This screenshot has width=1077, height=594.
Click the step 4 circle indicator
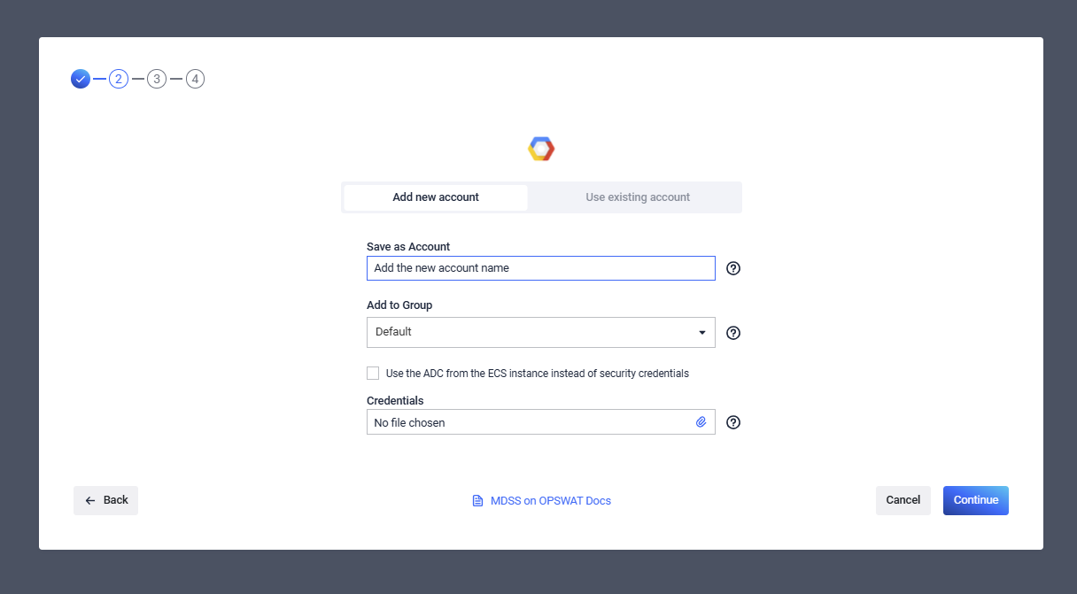pyautogui.click(x=196, y=79)
